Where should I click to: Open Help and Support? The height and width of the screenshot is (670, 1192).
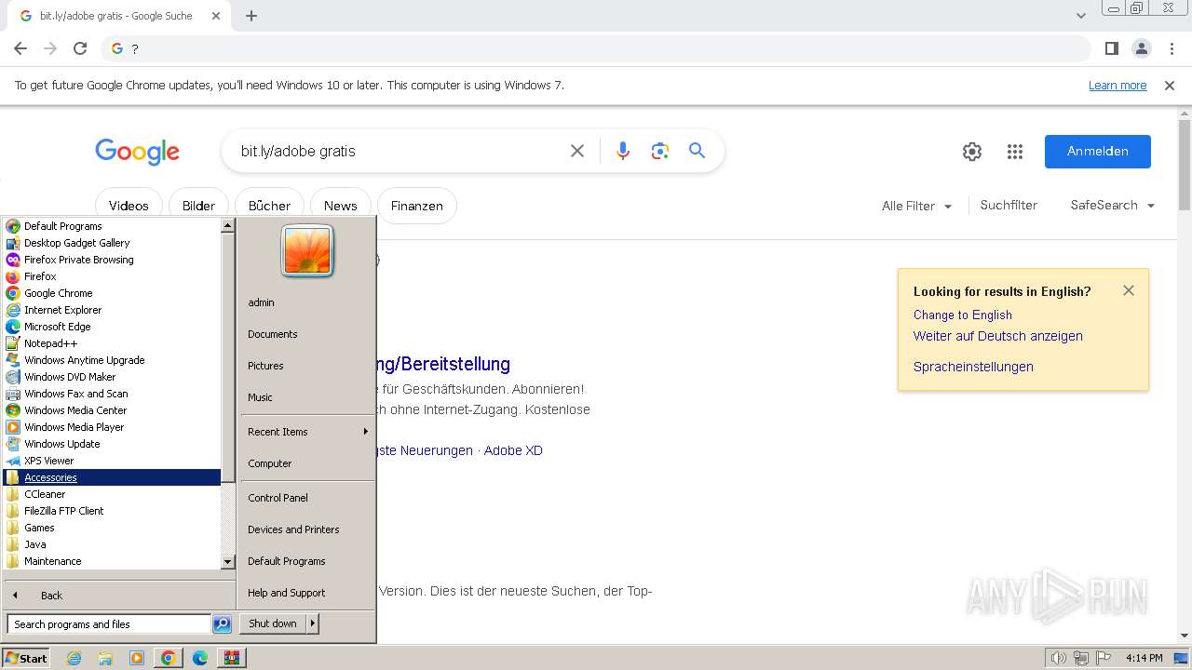point(307,593)
